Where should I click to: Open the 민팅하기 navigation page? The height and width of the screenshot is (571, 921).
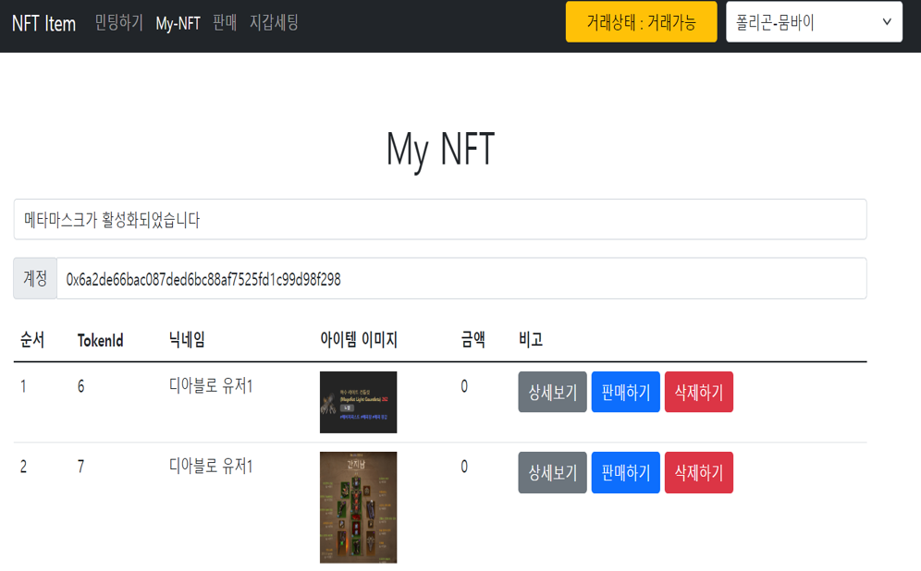(118, 23)
